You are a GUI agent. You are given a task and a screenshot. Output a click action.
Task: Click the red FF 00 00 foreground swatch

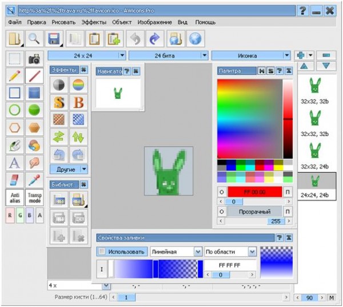click(254, 192)
